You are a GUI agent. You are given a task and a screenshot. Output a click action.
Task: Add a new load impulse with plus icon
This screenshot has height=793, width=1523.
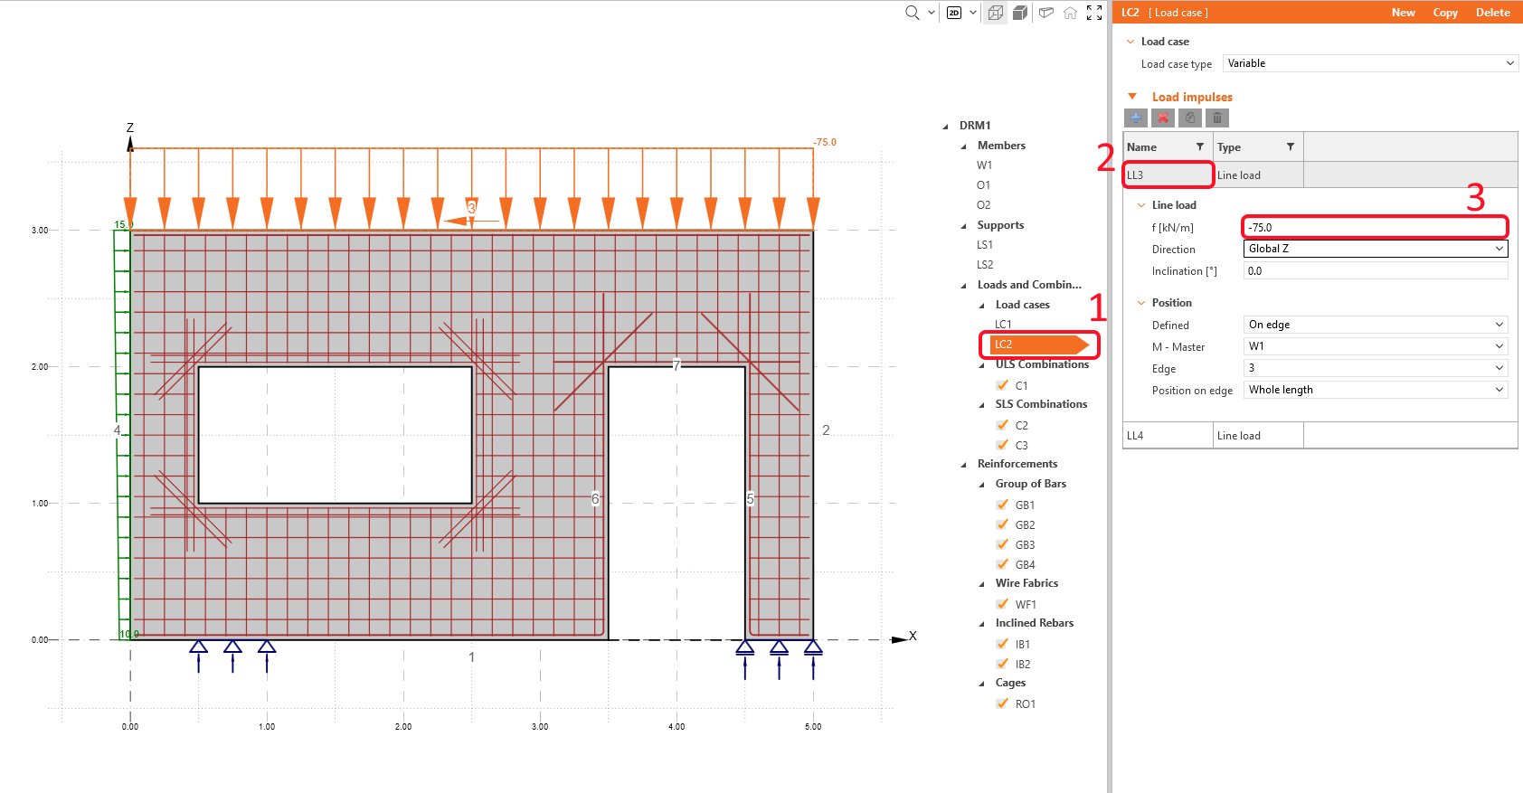coord(1136,118)
